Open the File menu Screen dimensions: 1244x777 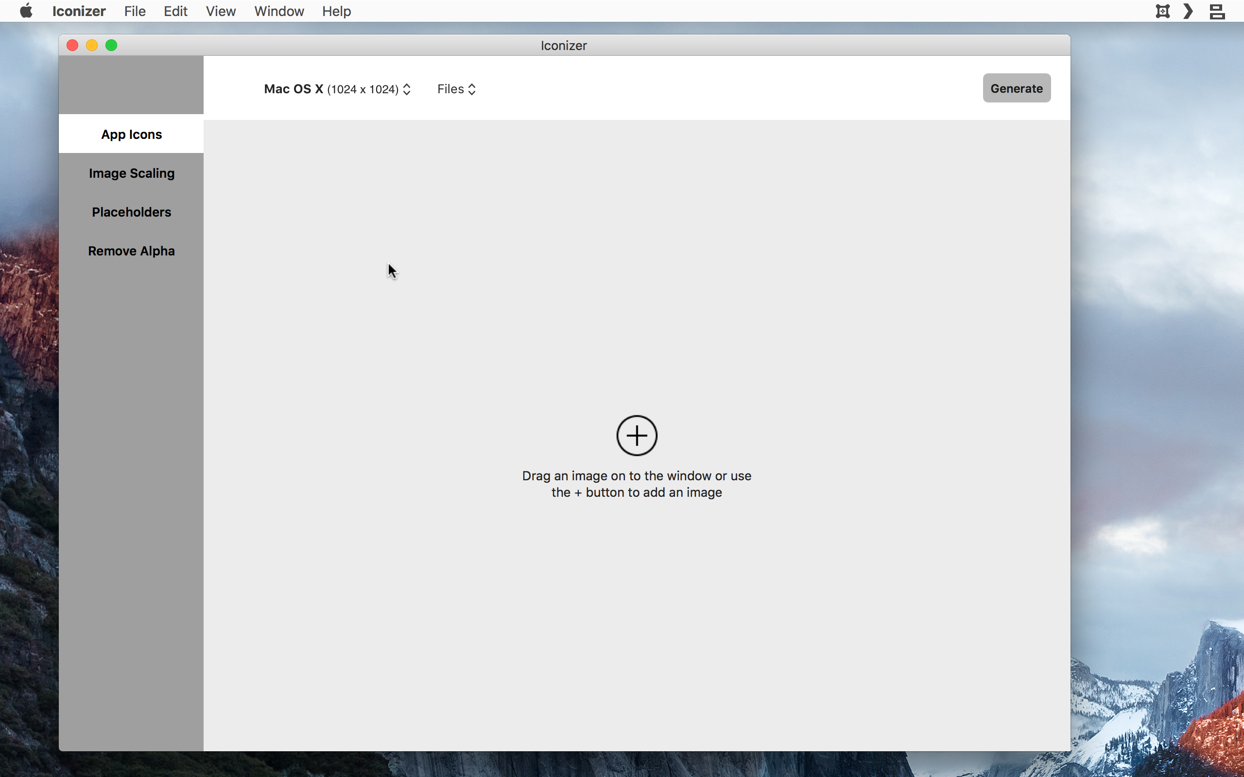coord(135,11)
